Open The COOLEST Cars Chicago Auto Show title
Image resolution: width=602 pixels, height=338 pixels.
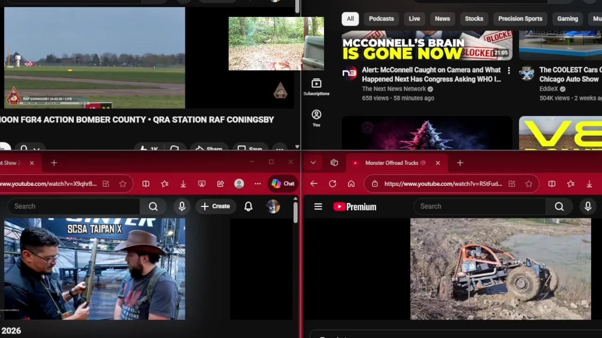click(x=570, y=75)
